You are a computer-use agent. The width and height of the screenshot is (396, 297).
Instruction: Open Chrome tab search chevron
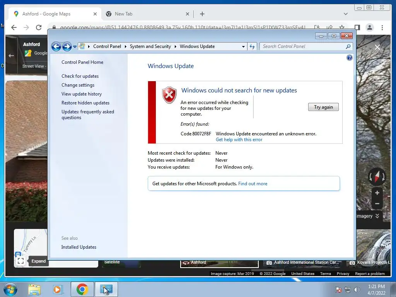(345, 14)
